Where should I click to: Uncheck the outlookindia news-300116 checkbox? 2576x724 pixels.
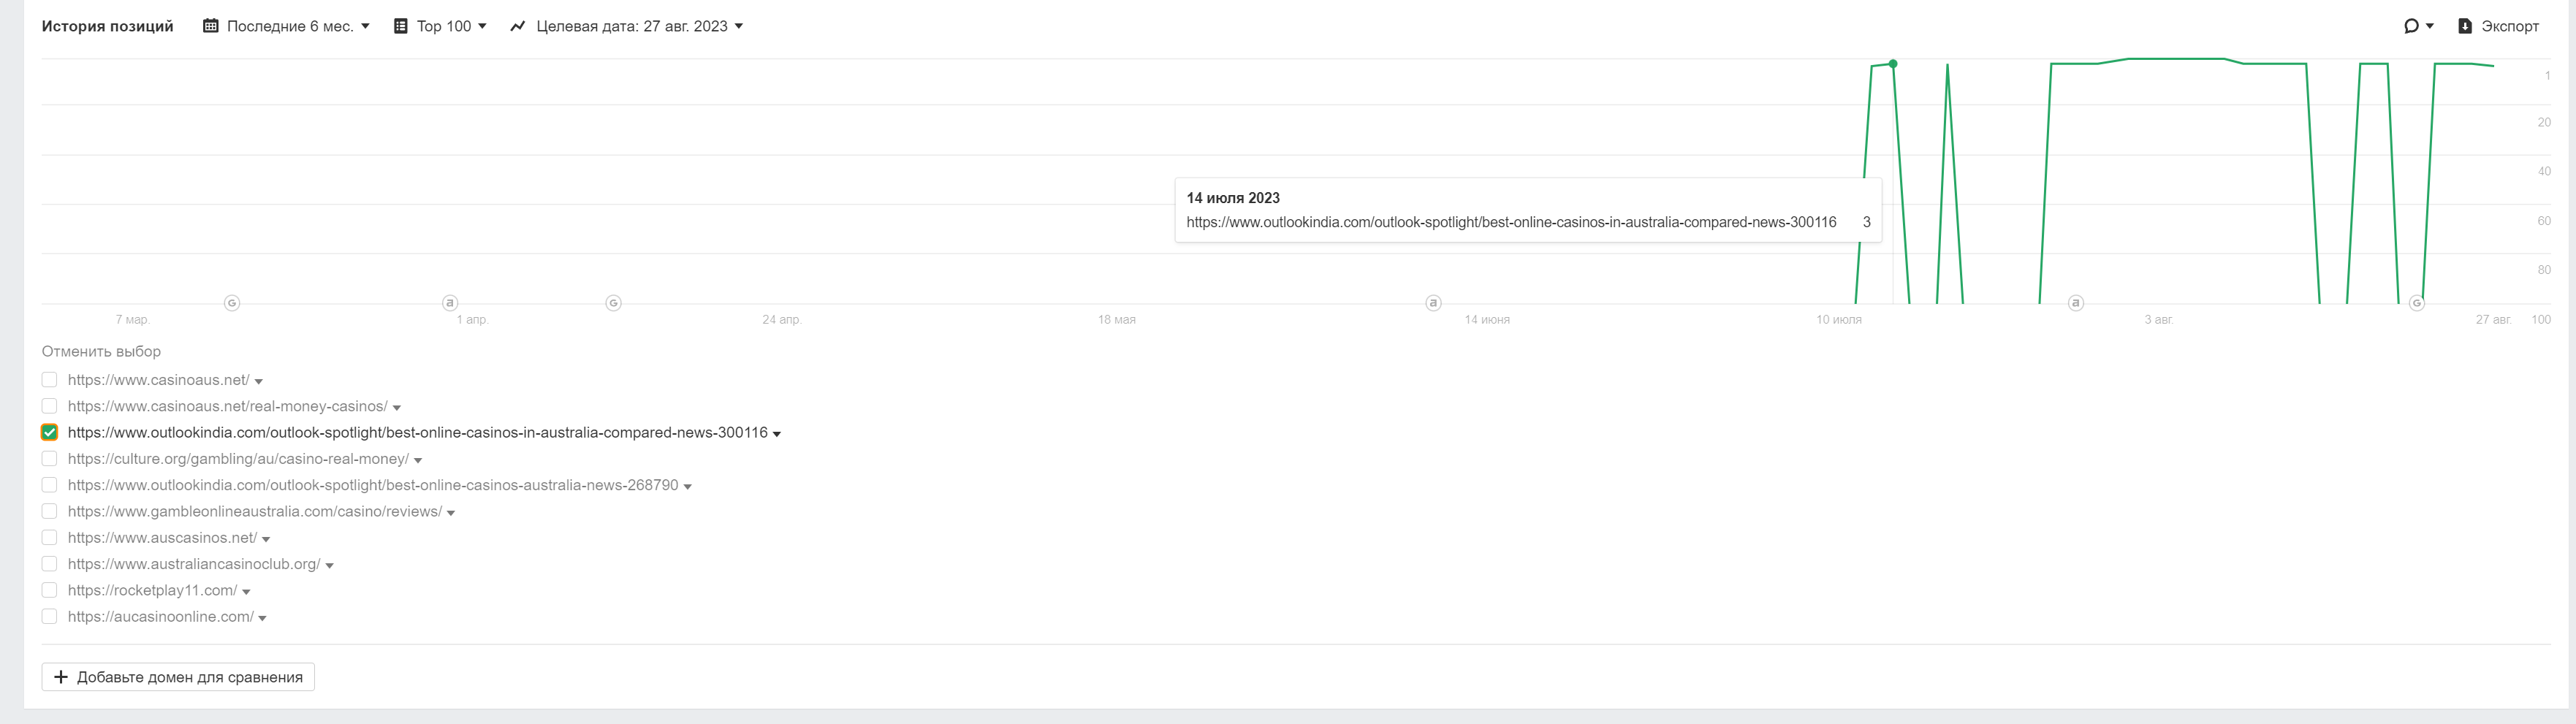click(x=49, y=432)
